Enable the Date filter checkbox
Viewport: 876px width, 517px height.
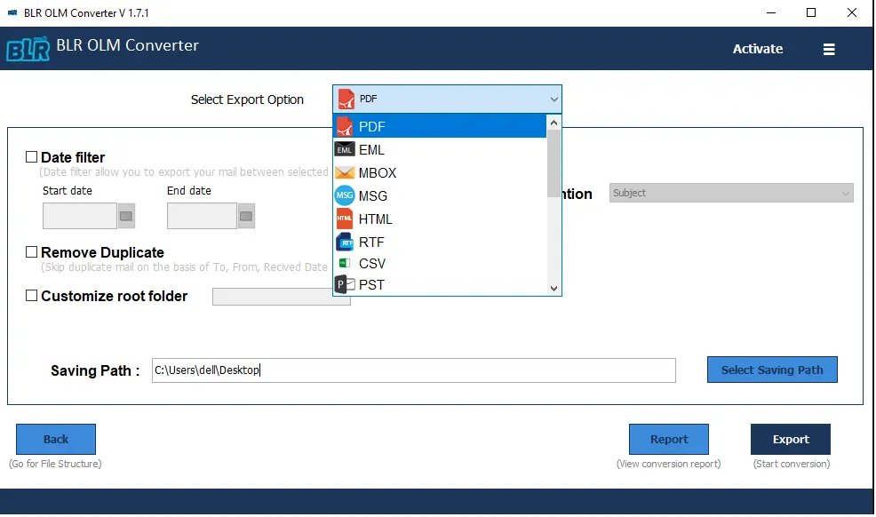(x=32, y=157)
